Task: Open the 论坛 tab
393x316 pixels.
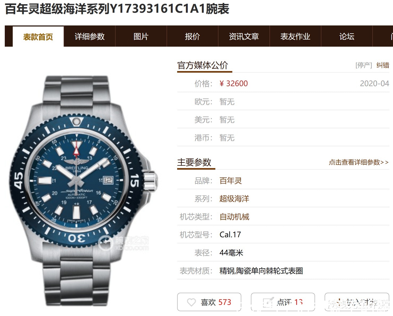Action: (347, 36)
